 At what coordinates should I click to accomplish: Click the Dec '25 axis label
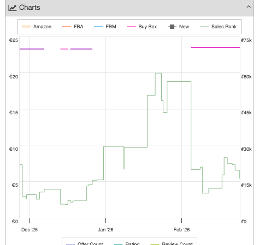30,230
